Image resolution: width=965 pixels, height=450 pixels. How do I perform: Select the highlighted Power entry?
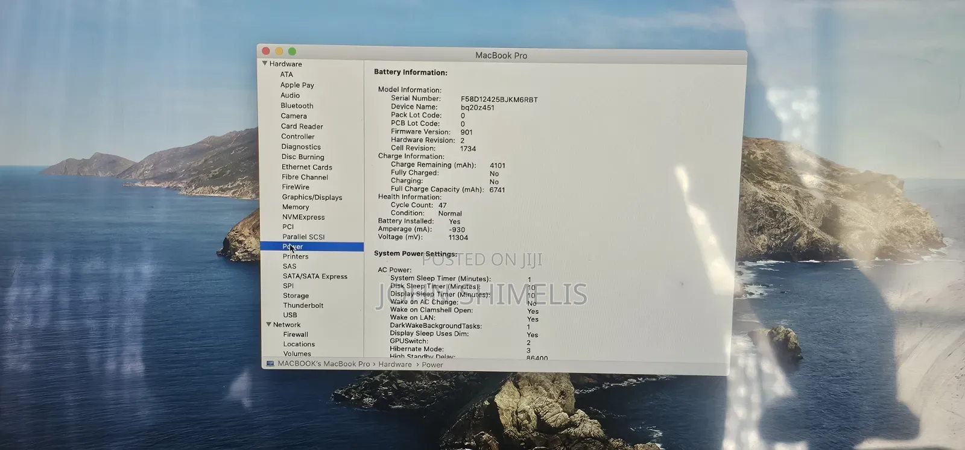tap(312, 246)
